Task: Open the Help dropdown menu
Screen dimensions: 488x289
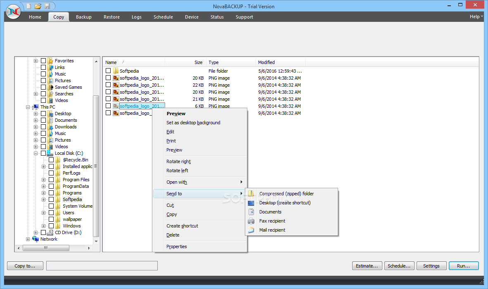Action: pyautogui.click(x=476, y=17)
